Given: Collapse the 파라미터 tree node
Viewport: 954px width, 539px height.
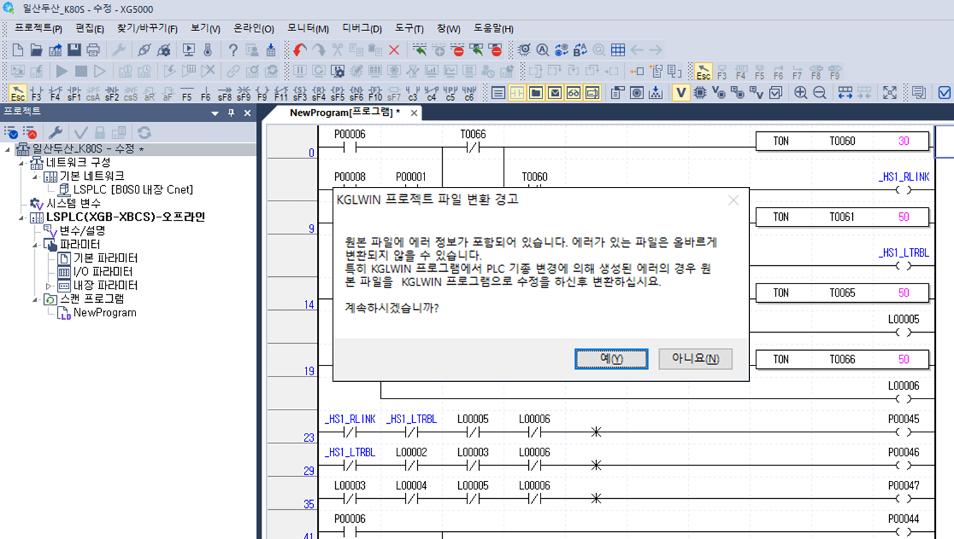Looking at the screenshot, I should [36, 244].
